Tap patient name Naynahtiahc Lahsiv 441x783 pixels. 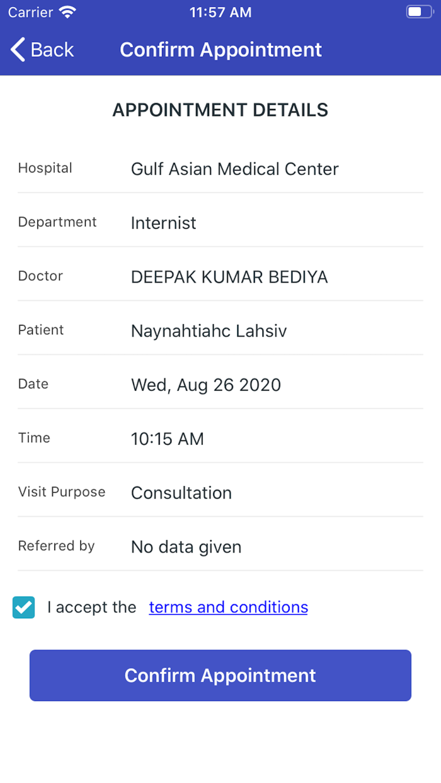pos(209,331)
